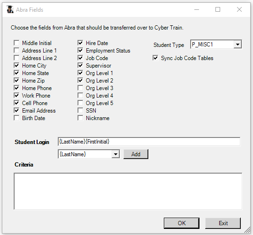Uncheck the Home City field
This screenshot has height=235, width=253.
point(16,66)
